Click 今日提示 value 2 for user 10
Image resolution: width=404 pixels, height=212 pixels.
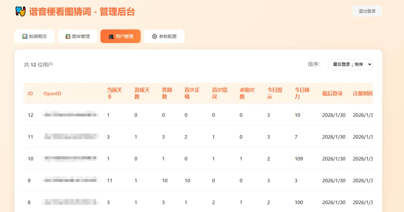click(x=269, y=159)
